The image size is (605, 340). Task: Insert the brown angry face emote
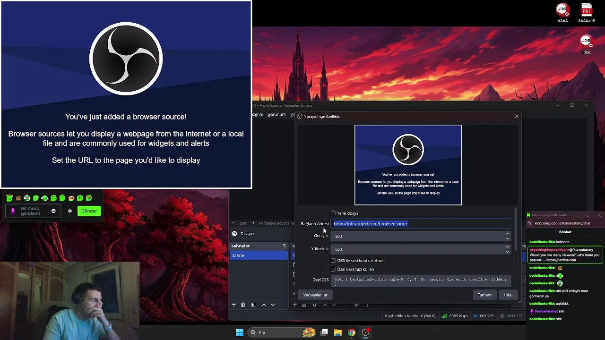click(18, 198)
